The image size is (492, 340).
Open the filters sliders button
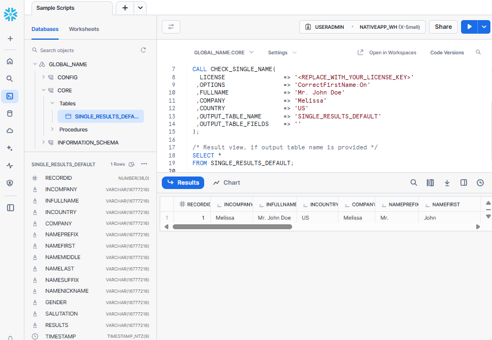click(171, 27)
